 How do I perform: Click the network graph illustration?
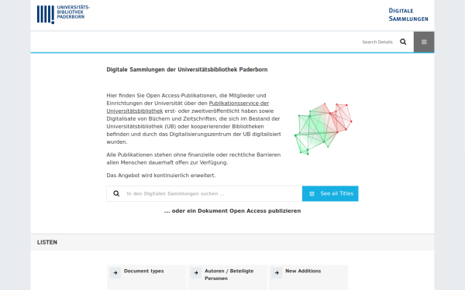tap(323, 128)
